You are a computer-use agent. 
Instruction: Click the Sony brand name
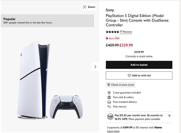(x=110, y=10)
